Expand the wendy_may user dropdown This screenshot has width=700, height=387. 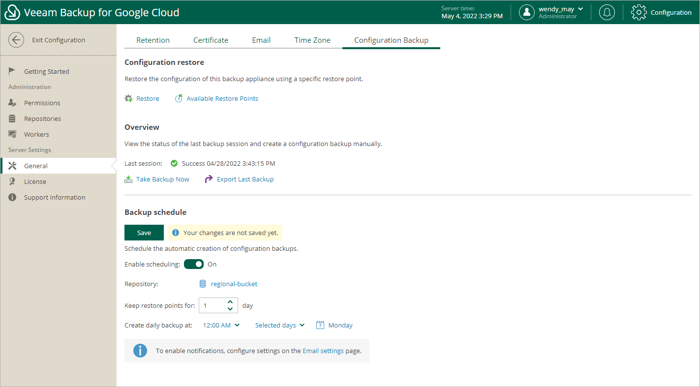[580, 9]
